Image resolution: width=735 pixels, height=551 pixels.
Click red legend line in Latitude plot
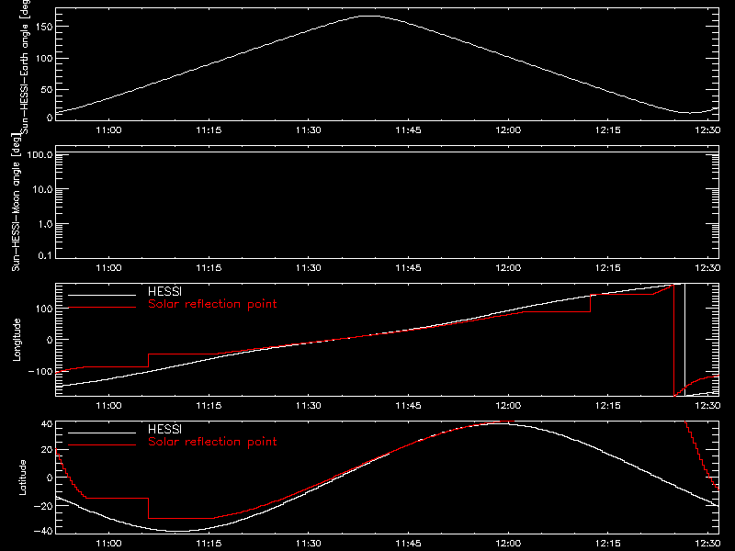pos(102,445)
